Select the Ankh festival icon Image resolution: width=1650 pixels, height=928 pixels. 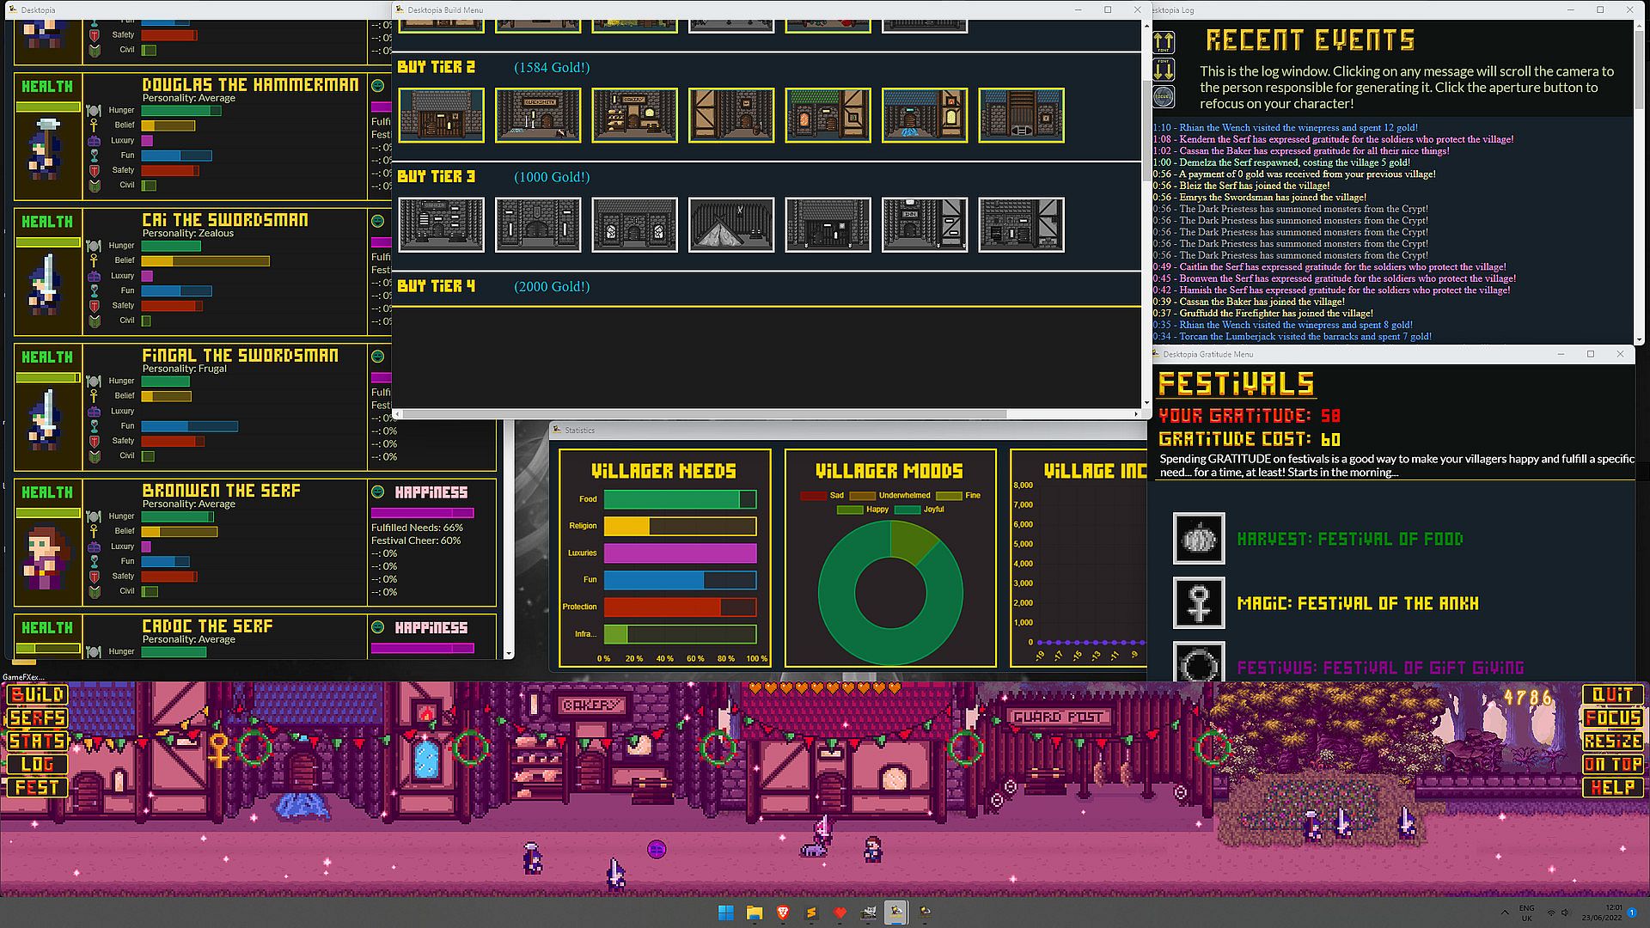point(1199,602)
